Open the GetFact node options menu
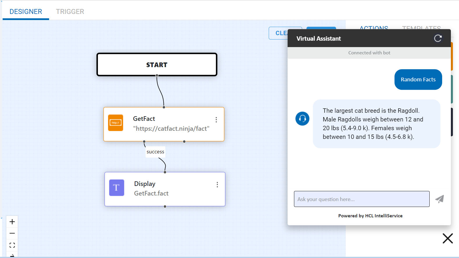 coord(216,120)
